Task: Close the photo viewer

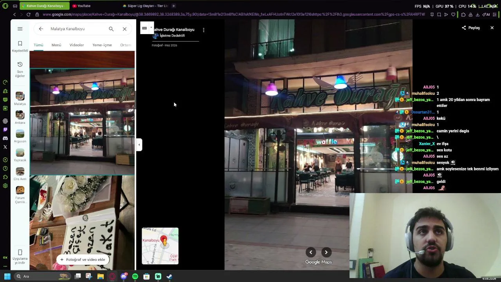Action: [492, 28]
